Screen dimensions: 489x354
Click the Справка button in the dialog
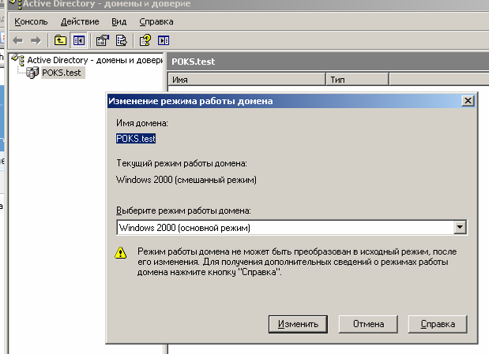(438, 324)
